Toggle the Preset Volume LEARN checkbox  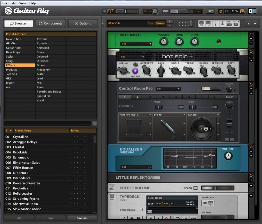tap(195, 188)
